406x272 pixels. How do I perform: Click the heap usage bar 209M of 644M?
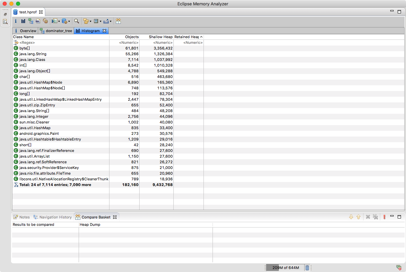[x=285, y=268]
